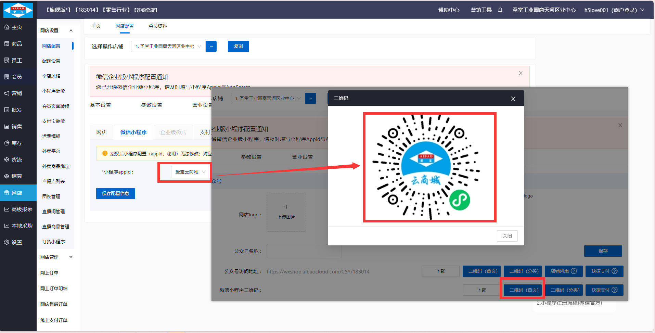Open the h5love001 account dropdown
Viewport: 655px width, 333px height.
(x=614, y=10)
